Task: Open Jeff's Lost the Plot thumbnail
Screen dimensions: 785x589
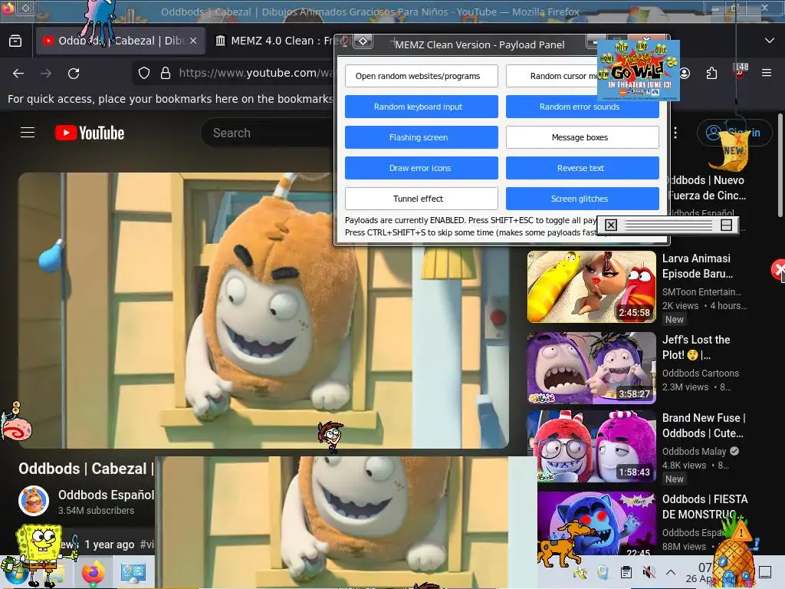Action: 591,367
